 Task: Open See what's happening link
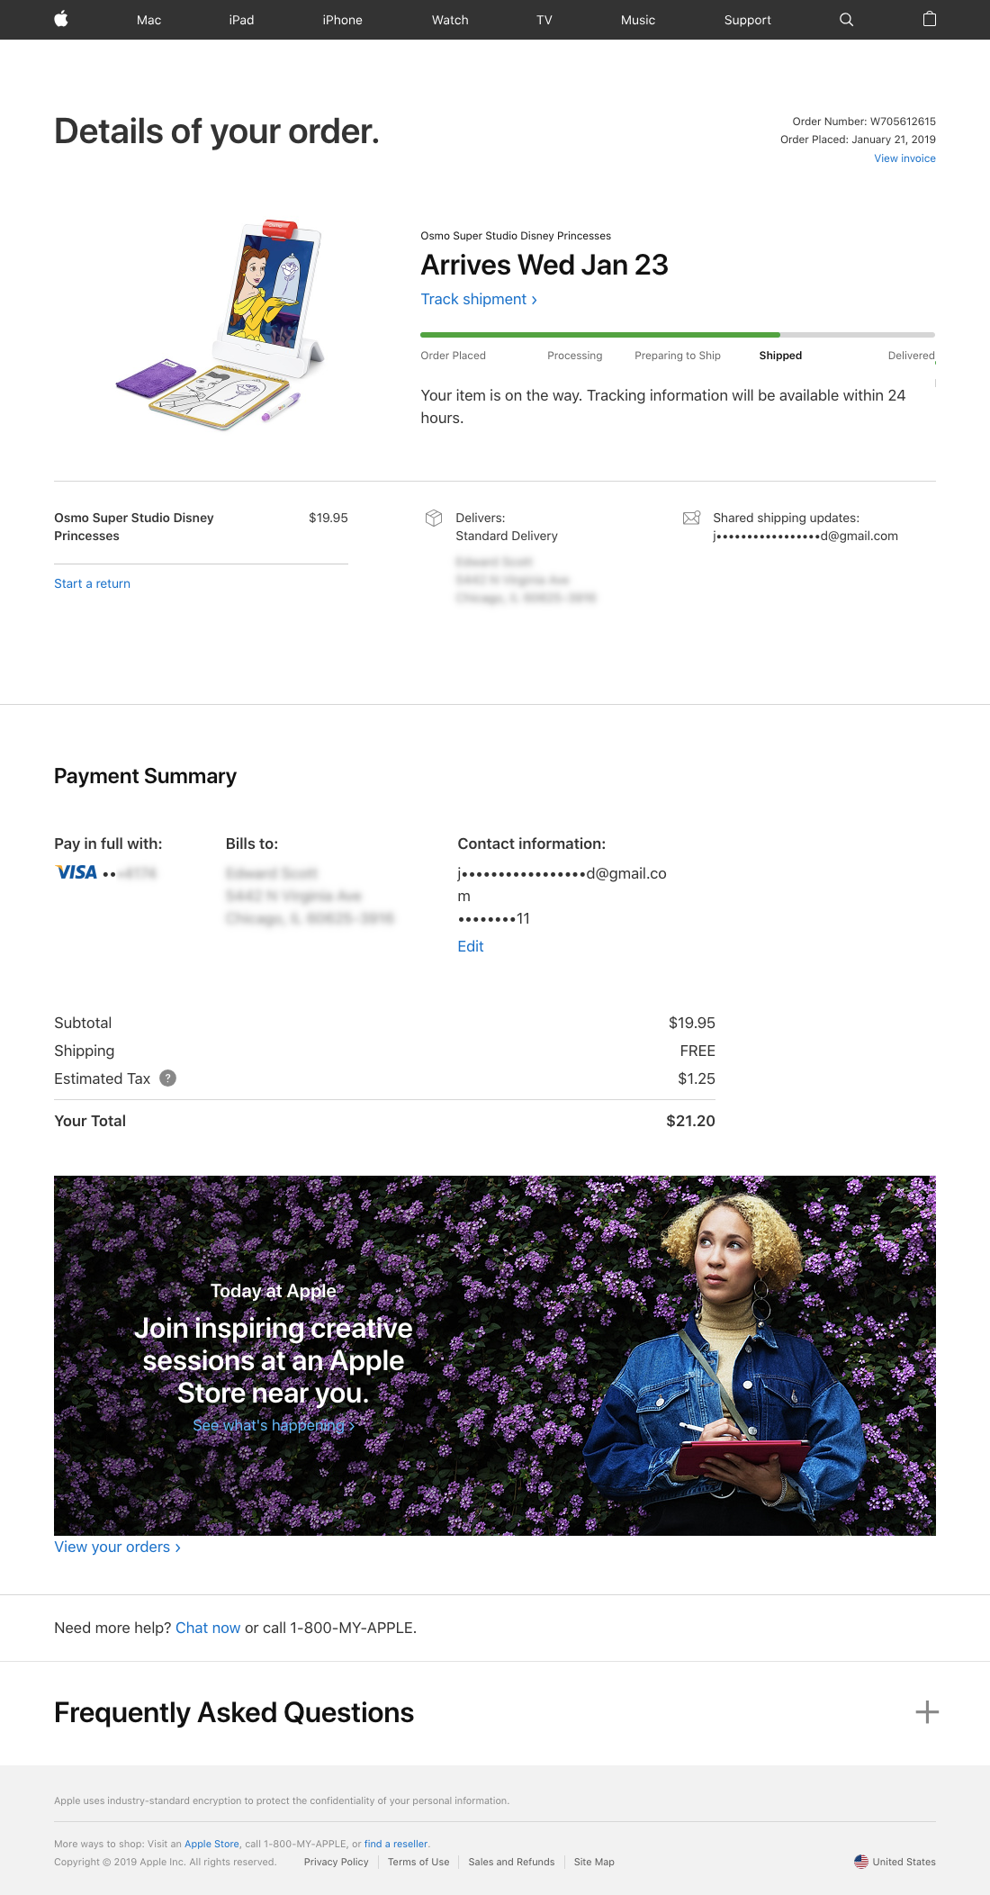coord(273,1425)
